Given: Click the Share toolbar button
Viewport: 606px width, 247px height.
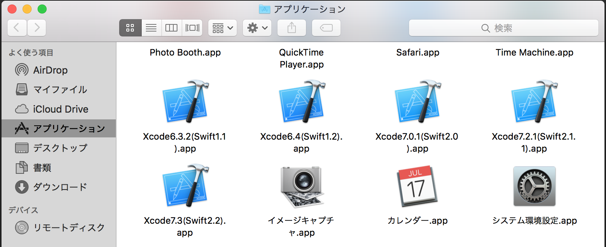Looking at the screenshot, I should point(292,28).
